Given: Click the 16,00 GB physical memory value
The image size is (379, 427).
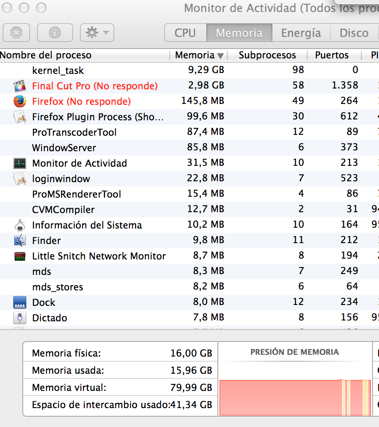Looking at the screenshot, I should (191, 353).
